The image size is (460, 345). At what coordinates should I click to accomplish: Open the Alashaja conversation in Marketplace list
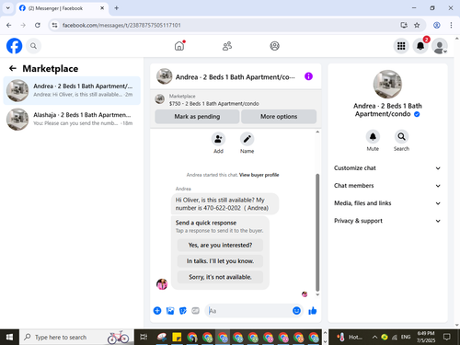click(72, 120)
